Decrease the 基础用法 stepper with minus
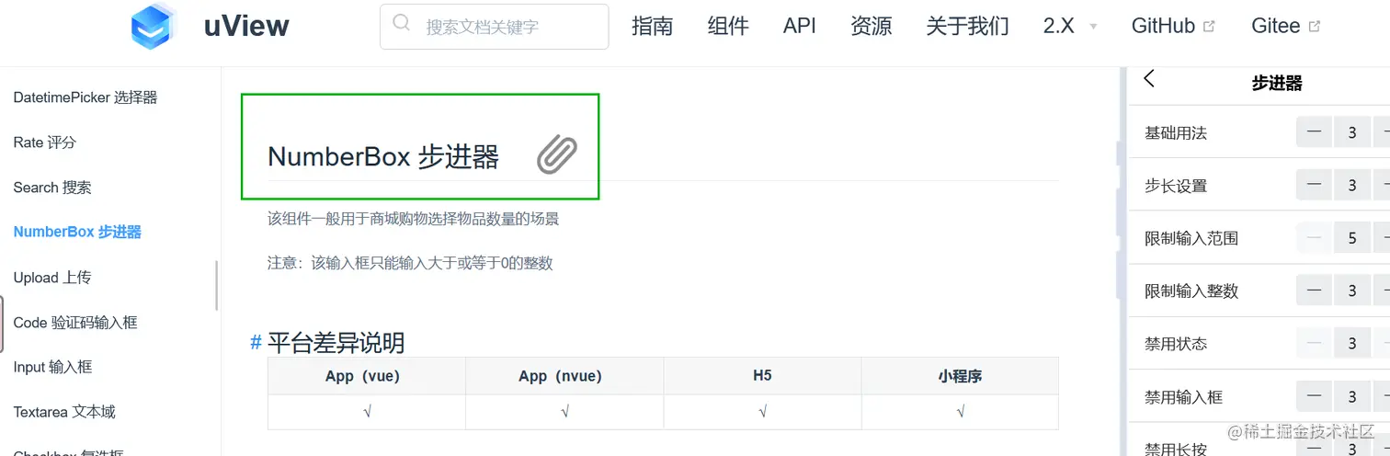This screenshot has width=1390, height=456. click(x=1314, y=132)
